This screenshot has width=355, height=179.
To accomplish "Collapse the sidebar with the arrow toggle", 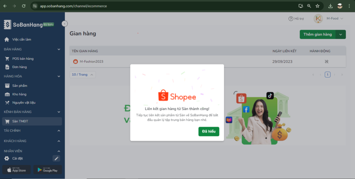I will click(x=64, y=24).
